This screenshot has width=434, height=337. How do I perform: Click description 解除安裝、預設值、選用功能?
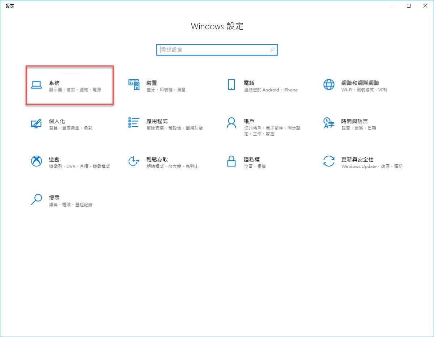[175, 128]
